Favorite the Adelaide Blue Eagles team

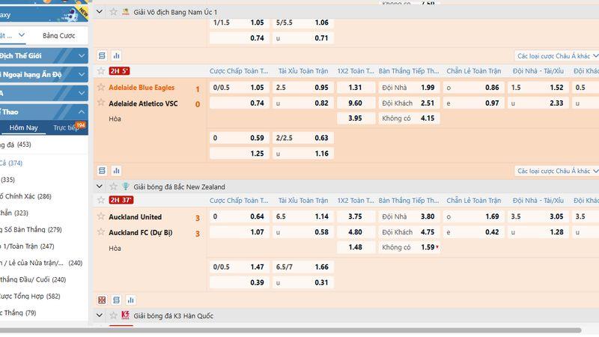point(101,87)
